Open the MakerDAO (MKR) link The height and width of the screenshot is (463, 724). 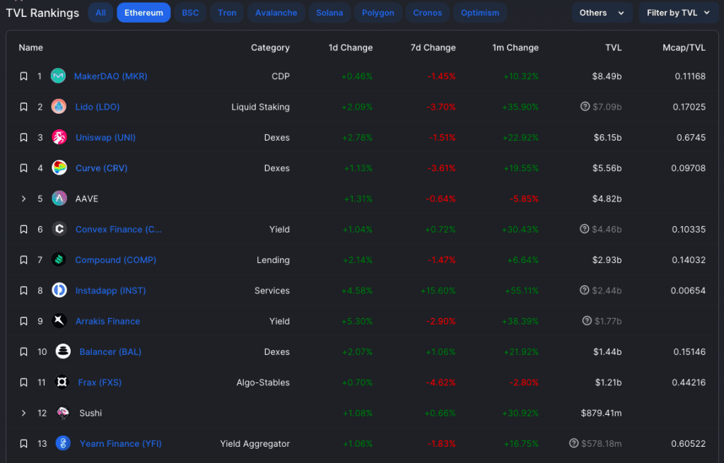point(111,76)
